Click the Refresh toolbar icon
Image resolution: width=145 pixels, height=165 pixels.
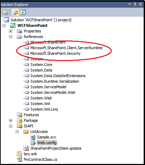(23, 13)
